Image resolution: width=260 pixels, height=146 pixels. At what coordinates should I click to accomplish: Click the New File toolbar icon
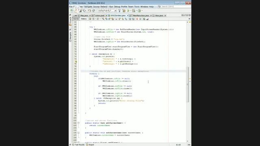click(x=71, y=11)
